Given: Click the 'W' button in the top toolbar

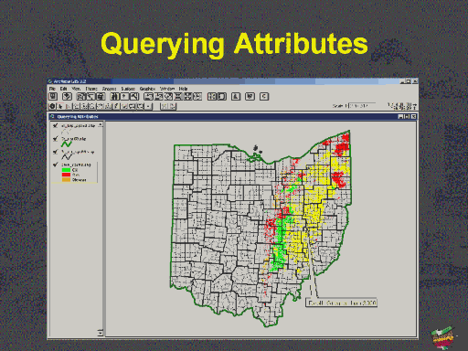Looking at the screenshot, I should (x=250, y=97).
